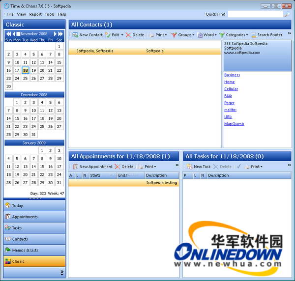Click the New Contact icon
The height and width of the screenshot is (281, 295).
[x=75, y=35]
